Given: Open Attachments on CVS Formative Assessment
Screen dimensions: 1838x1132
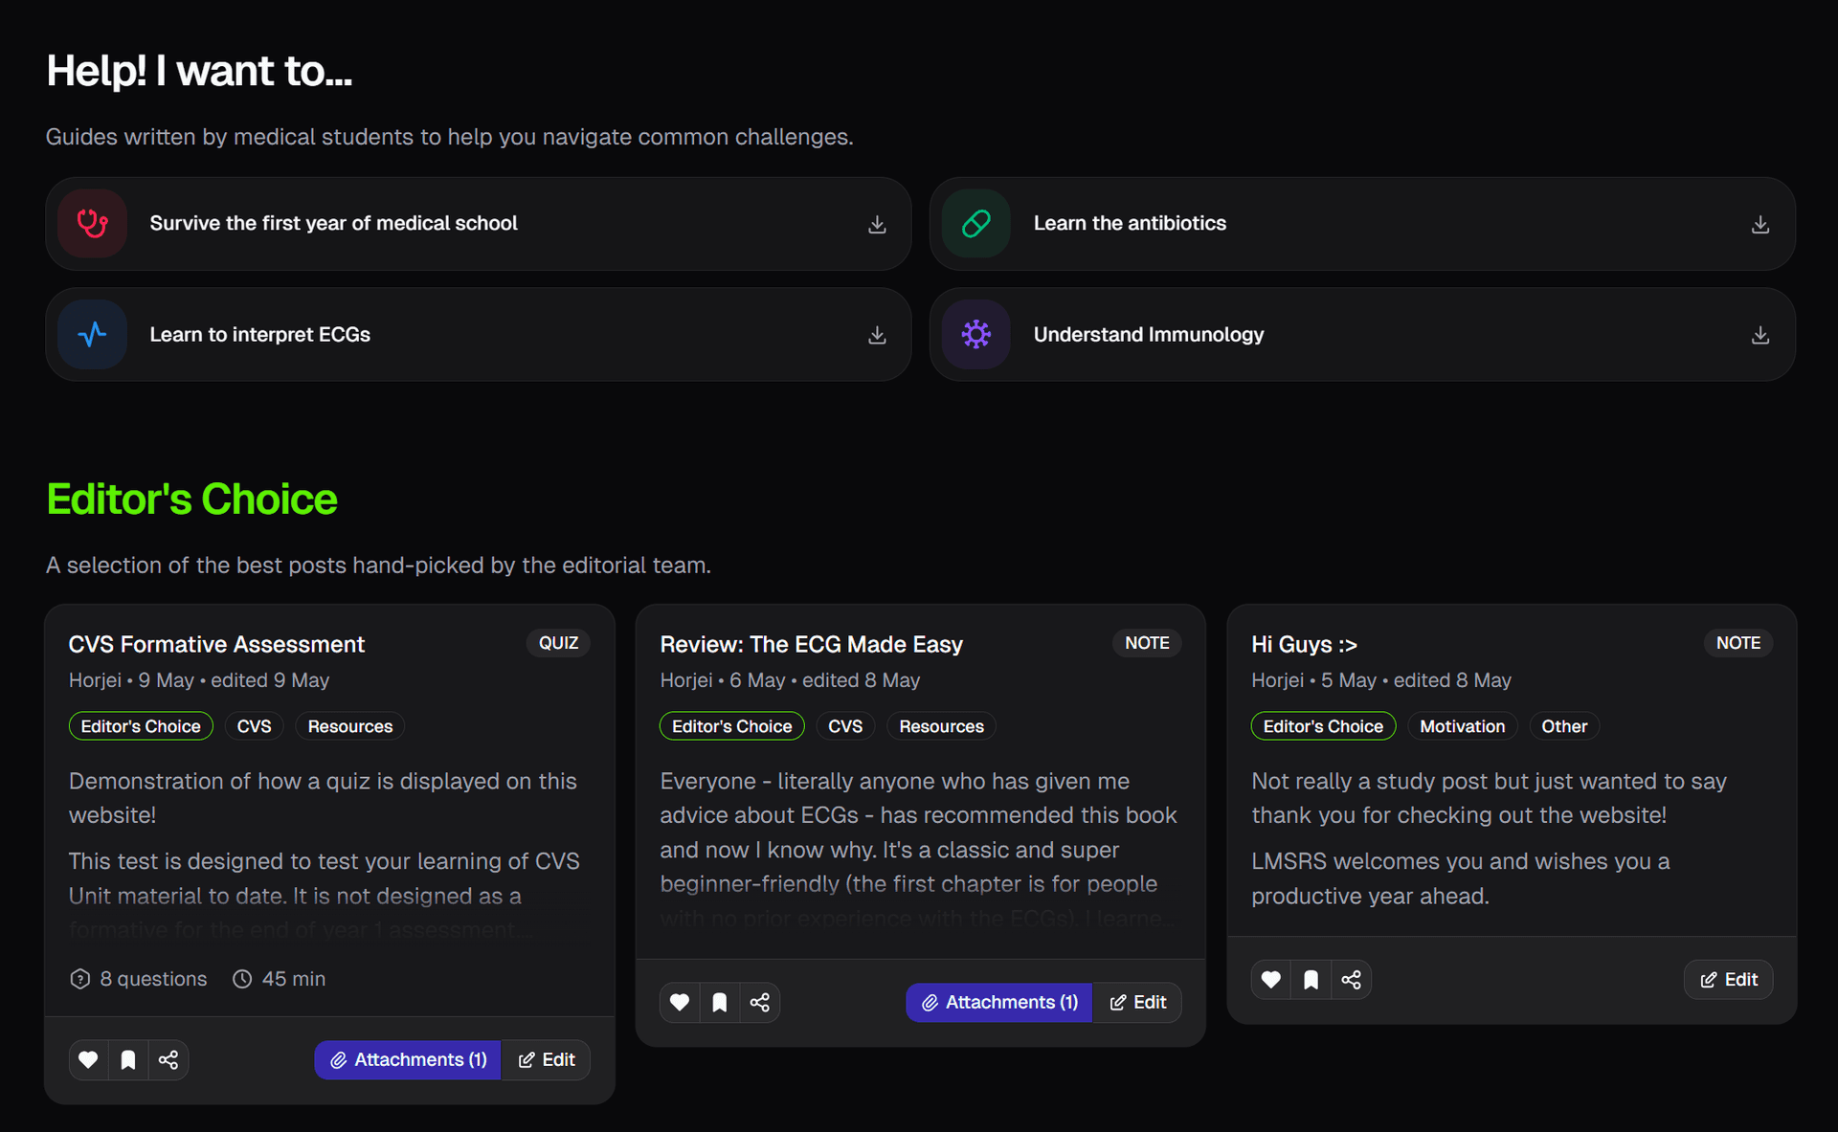Looking at the screenshot, I should click(408, 1059).
